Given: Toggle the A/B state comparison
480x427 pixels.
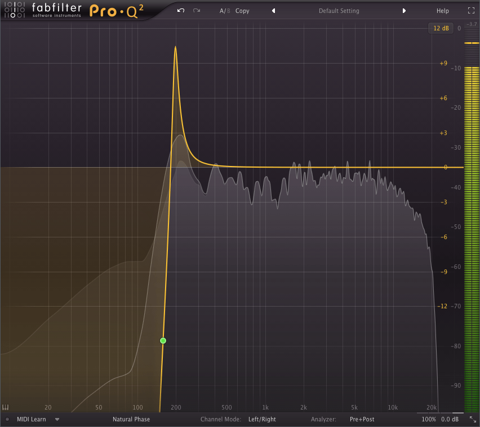Looking at the screenshot, I should click(x=225, y=11).
